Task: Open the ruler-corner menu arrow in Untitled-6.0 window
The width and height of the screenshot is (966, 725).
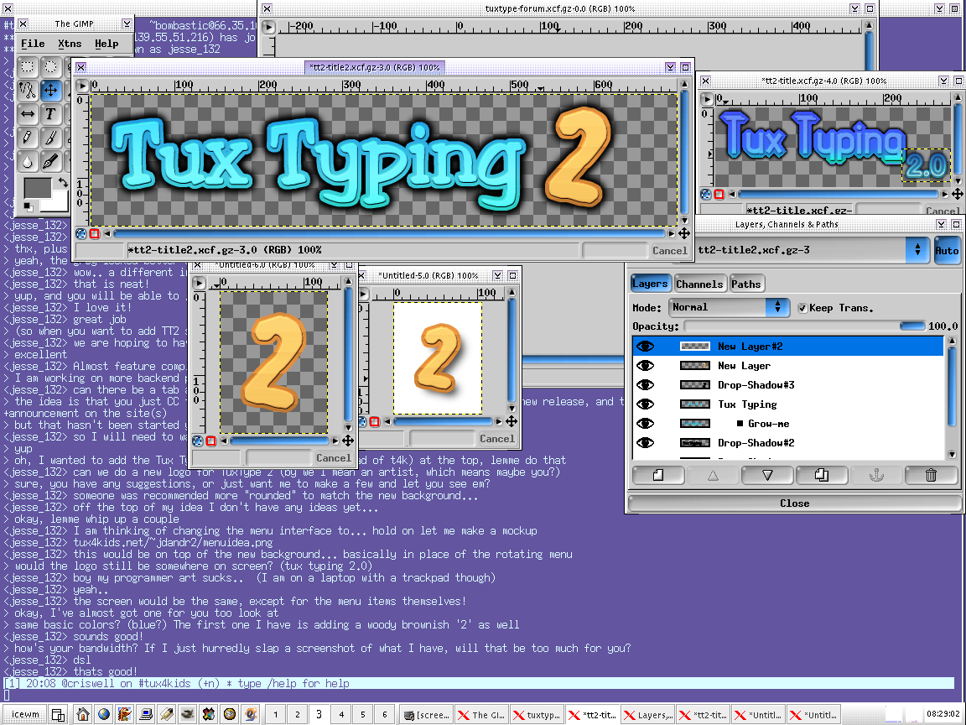Action: pyautogui.click(x=199, y=283)
